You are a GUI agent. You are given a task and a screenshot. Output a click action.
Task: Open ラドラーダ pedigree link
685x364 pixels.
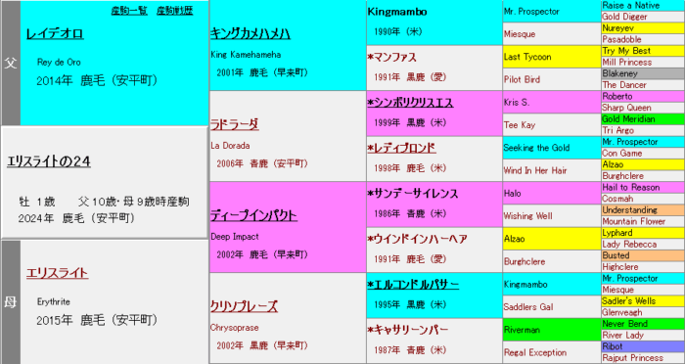[x=235, y=124]
